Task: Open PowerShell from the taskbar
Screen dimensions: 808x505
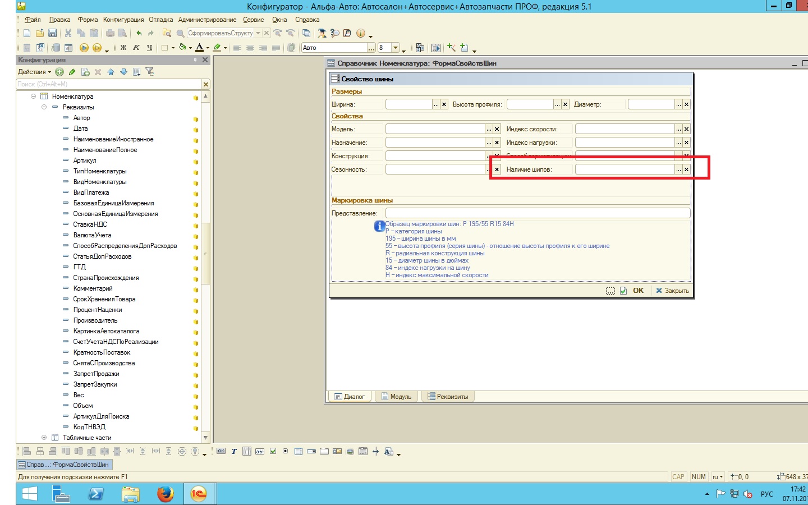Action: pyautogui.click(x=97, y=494)
